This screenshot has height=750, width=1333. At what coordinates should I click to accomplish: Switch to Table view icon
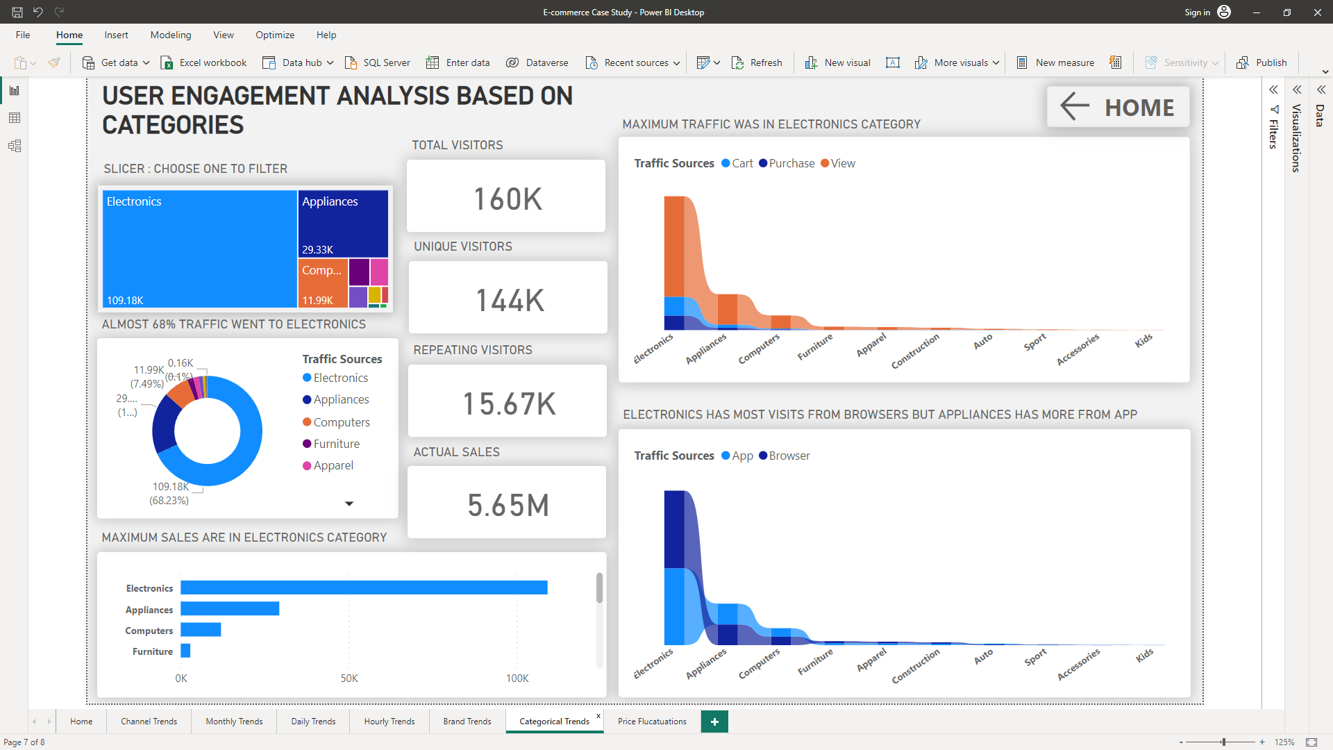click(x=14, y=118)
